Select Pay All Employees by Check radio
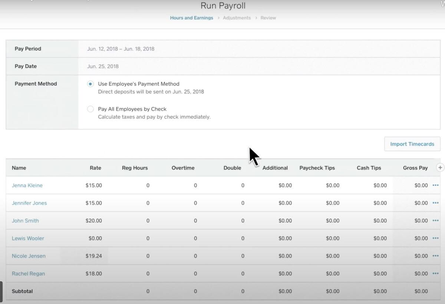The height and width of the screenshot is (304, 445). pos(90,109)
